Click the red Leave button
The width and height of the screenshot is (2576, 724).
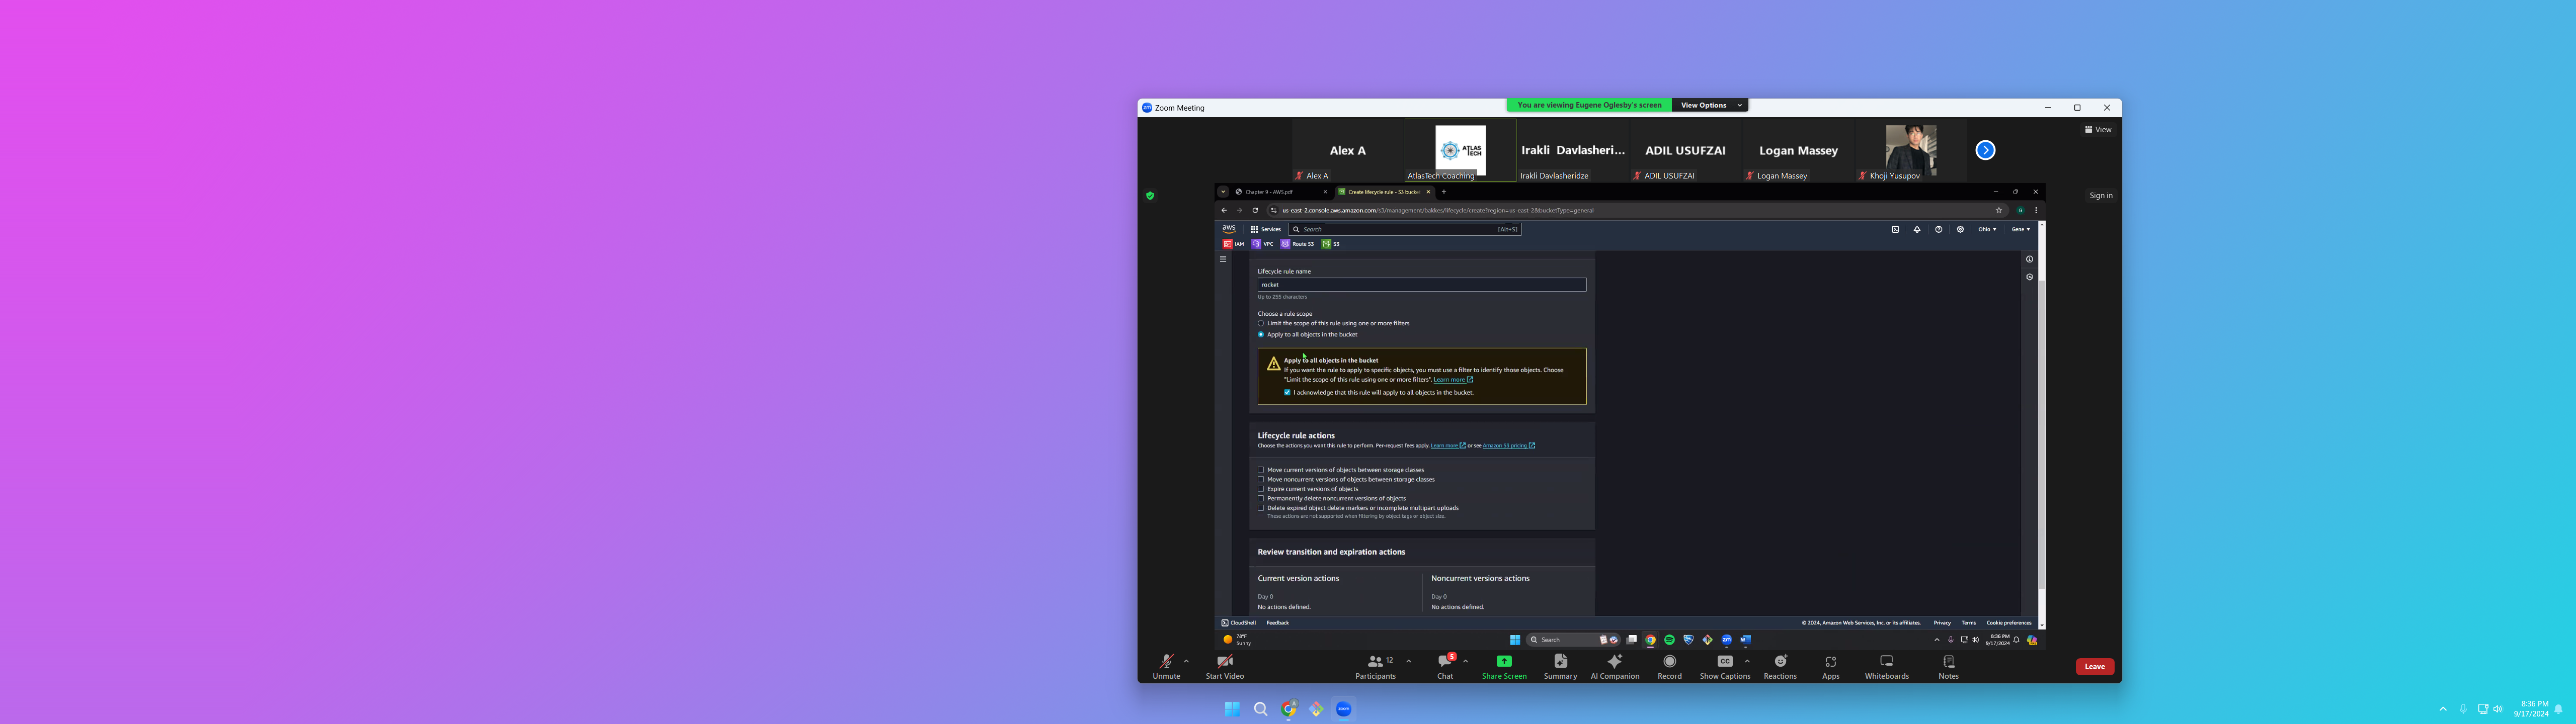click(2094, 667)
